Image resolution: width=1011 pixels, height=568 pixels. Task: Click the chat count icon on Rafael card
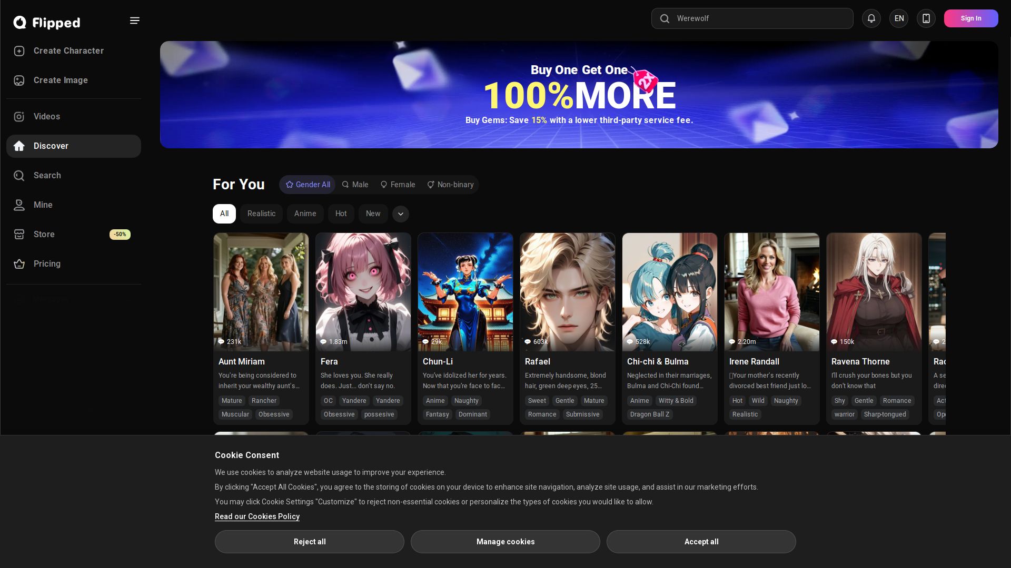click(528, 342)
